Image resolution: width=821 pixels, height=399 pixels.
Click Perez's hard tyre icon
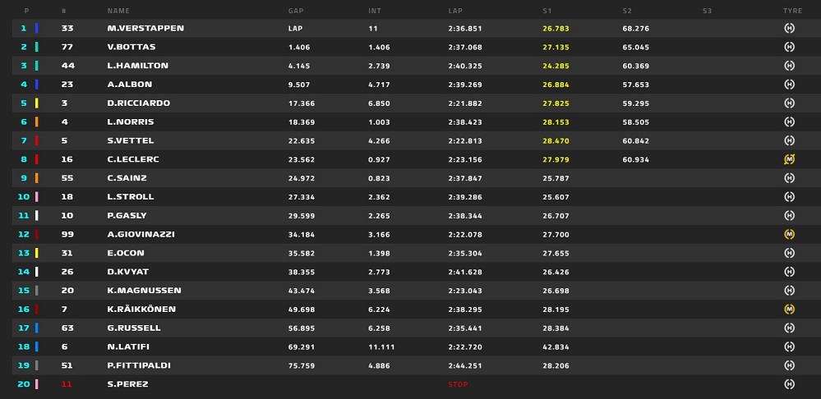[x=790, y=384]
